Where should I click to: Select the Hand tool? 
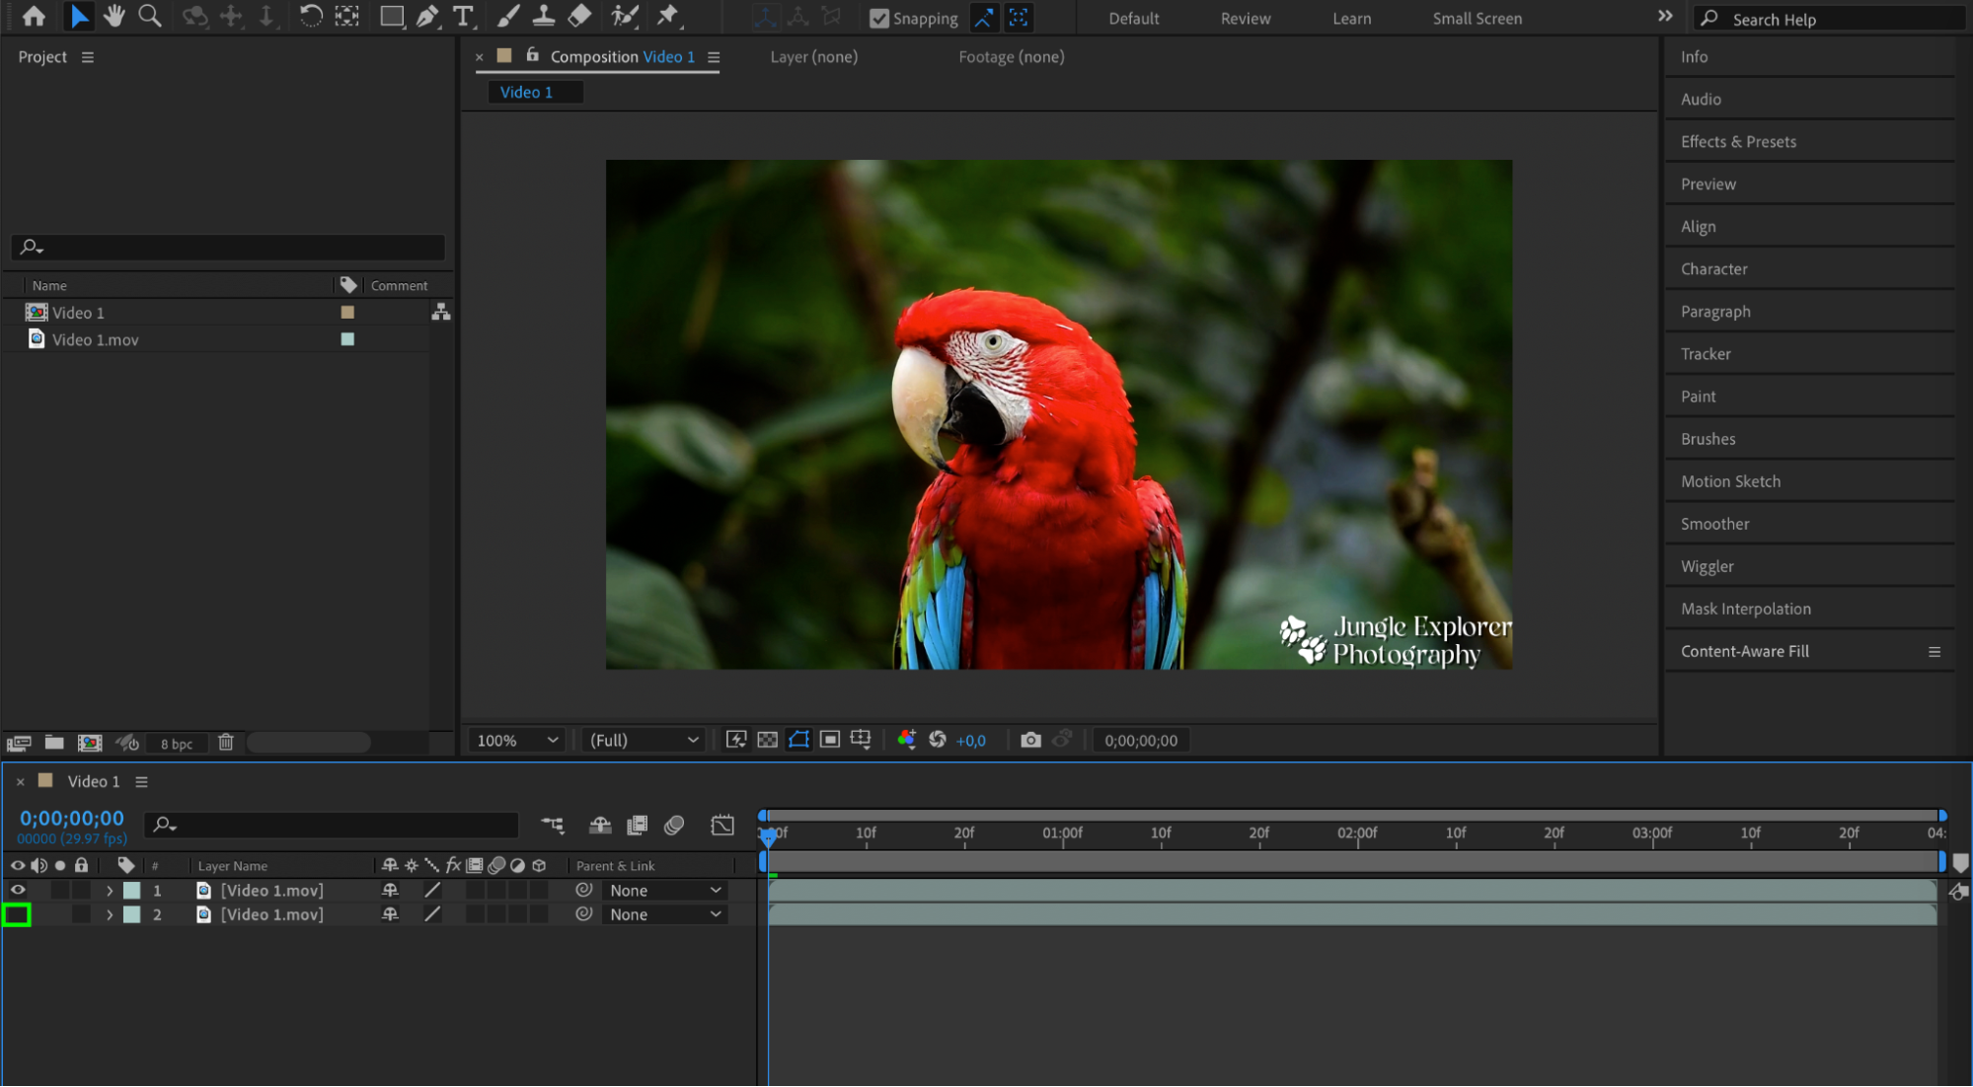(114, 16)
